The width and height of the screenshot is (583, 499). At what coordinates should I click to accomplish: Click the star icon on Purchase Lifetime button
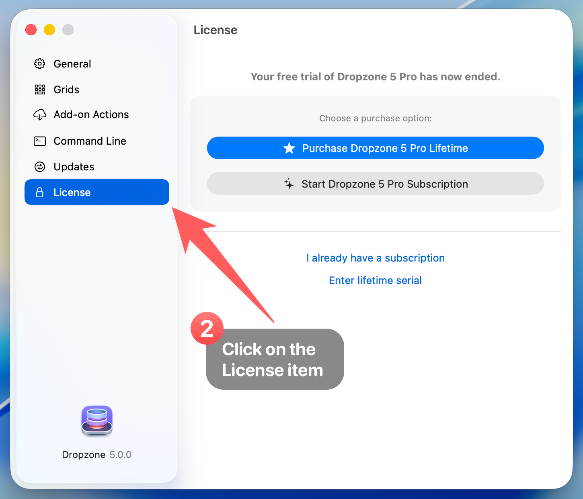[289, 148]
